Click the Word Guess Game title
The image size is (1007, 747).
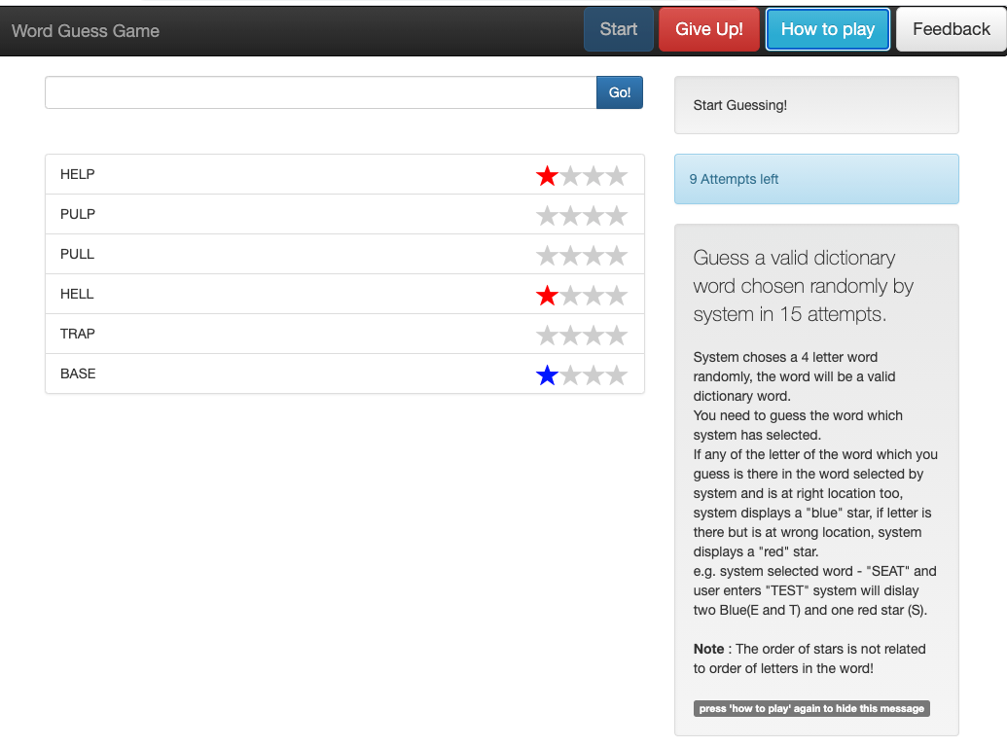pos(86,30)
